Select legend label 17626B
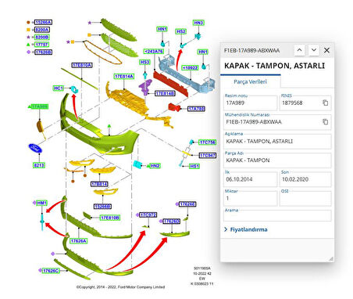The image size is (353, 299). click(44, 52)
